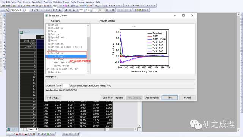The height and width of the screenshot is (137, 243).
Task: Click the Units row header
Action: 28,44
